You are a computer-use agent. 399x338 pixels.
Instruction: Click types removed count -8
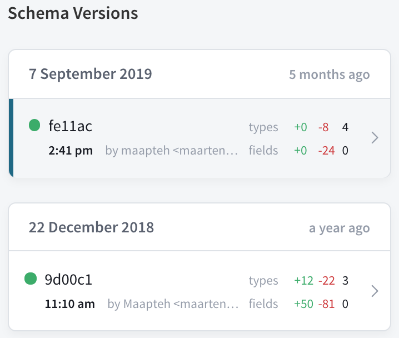click(323, 127)
